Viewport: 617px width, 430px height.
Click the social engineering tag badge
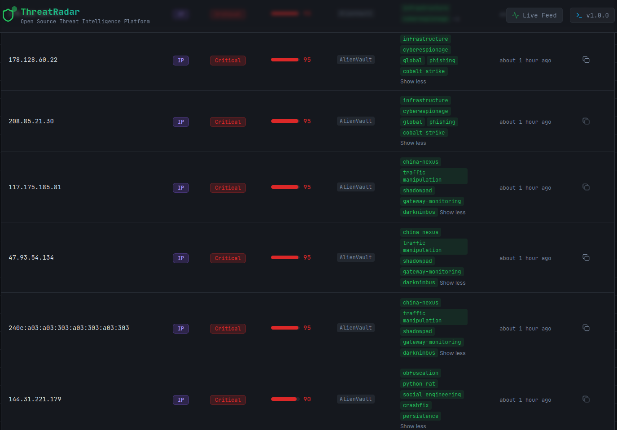tap(432, 394)
